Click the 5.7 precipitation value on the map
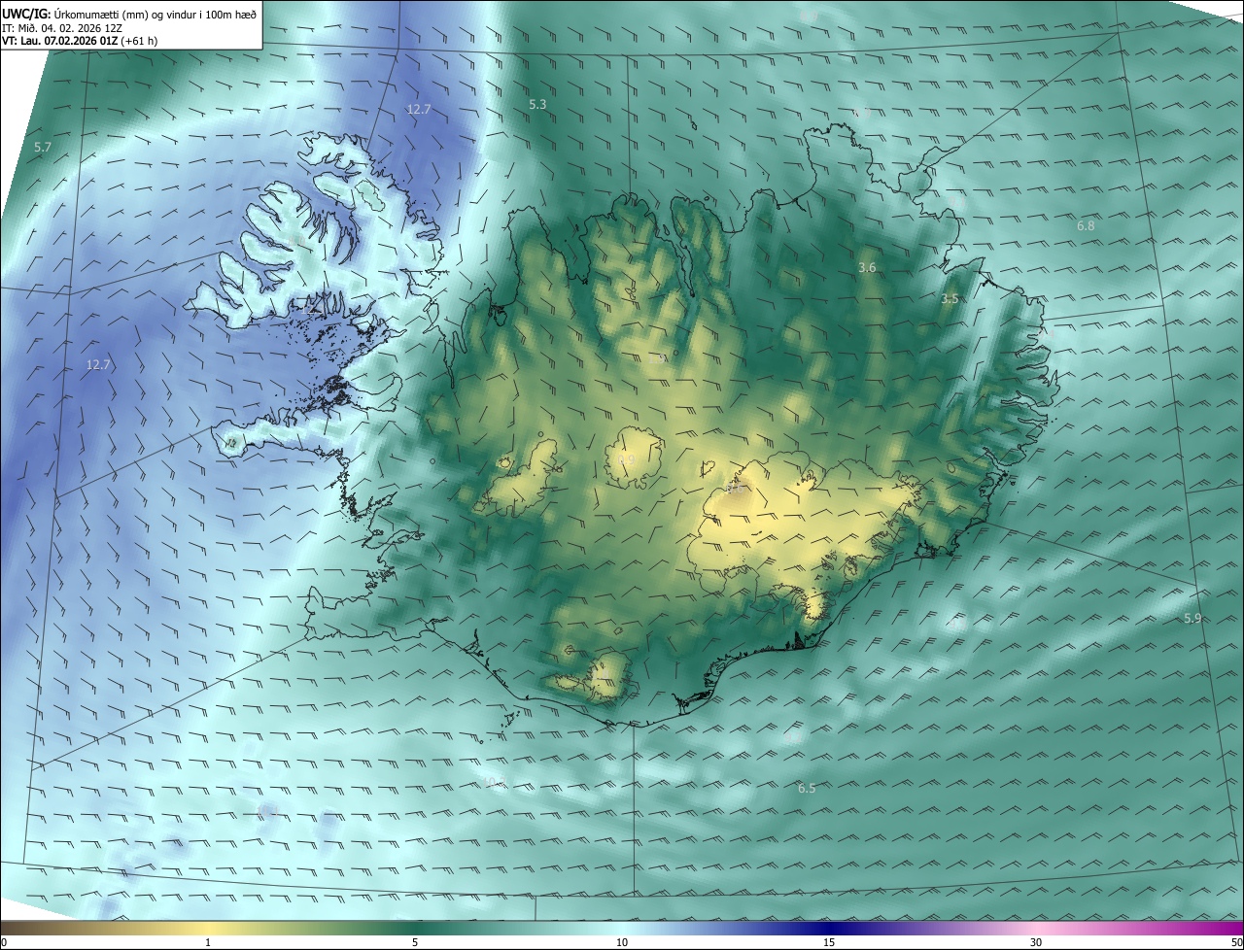This screenshot has height=950, width=1244. tap(42, 148)
